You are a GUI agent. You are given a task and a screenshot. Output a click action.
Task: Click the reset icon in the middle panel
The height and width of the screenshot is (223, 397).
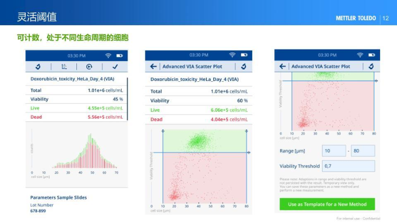click(243, 66)
